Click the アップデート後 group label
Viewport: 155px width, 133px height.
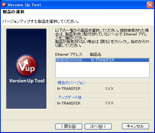click(x=70, y=97)
